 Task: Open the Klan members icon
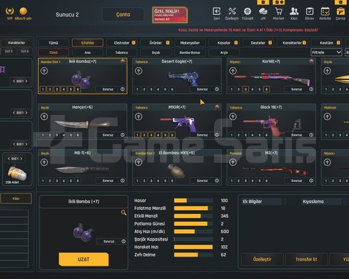point(294,11)
